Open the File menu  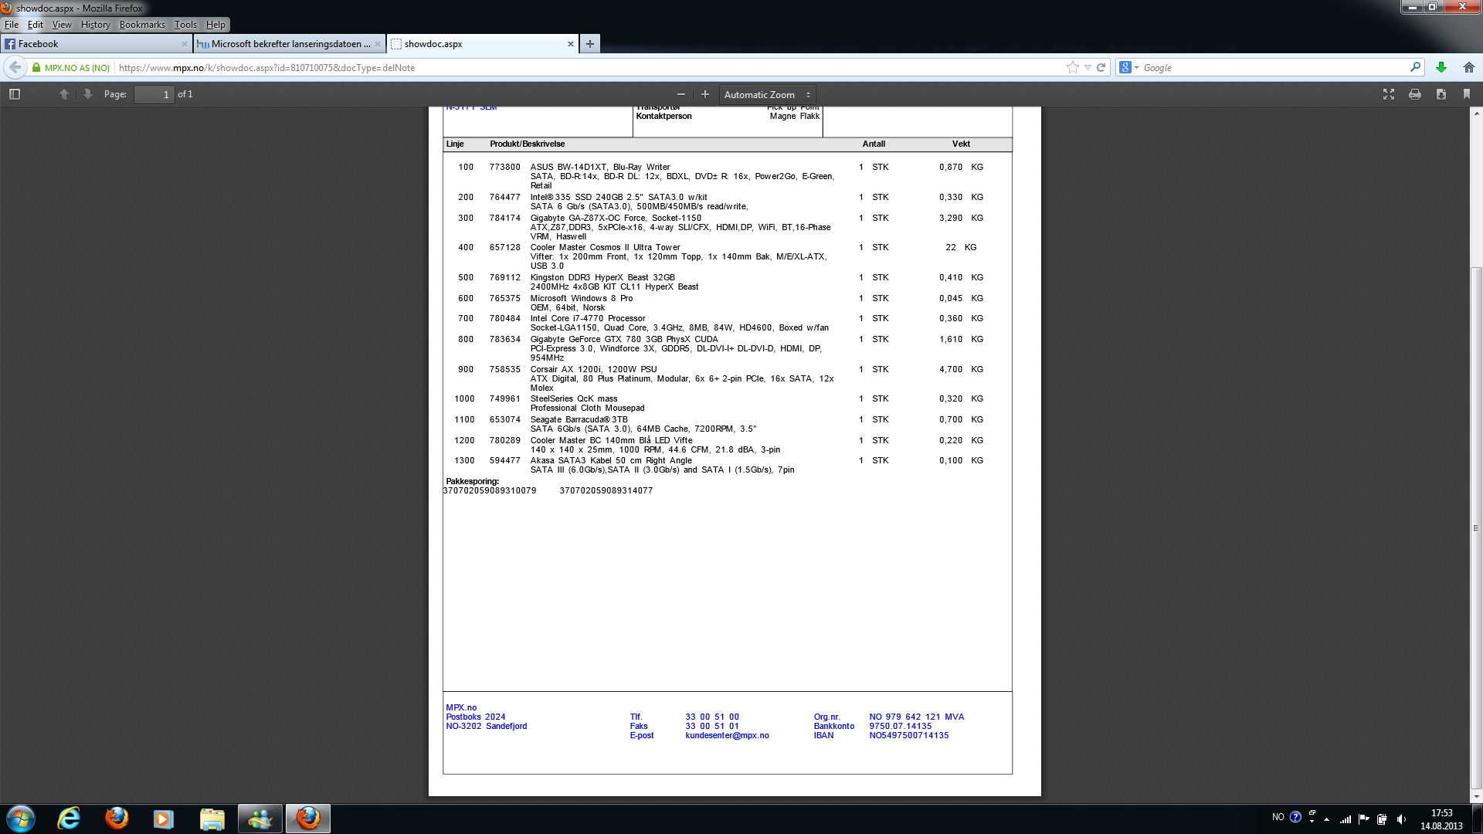(12, 25)
